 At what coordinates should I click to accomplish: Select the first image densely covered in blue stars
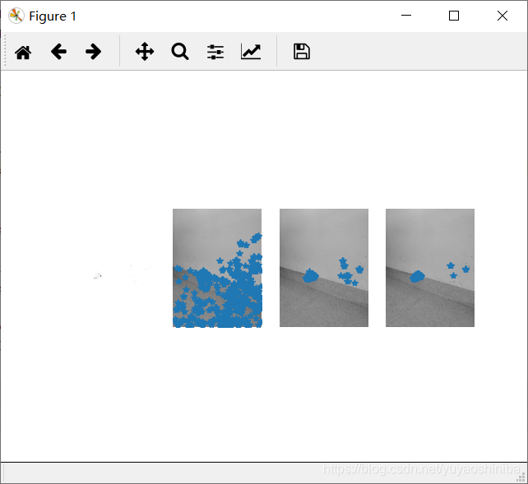(217, 268)
